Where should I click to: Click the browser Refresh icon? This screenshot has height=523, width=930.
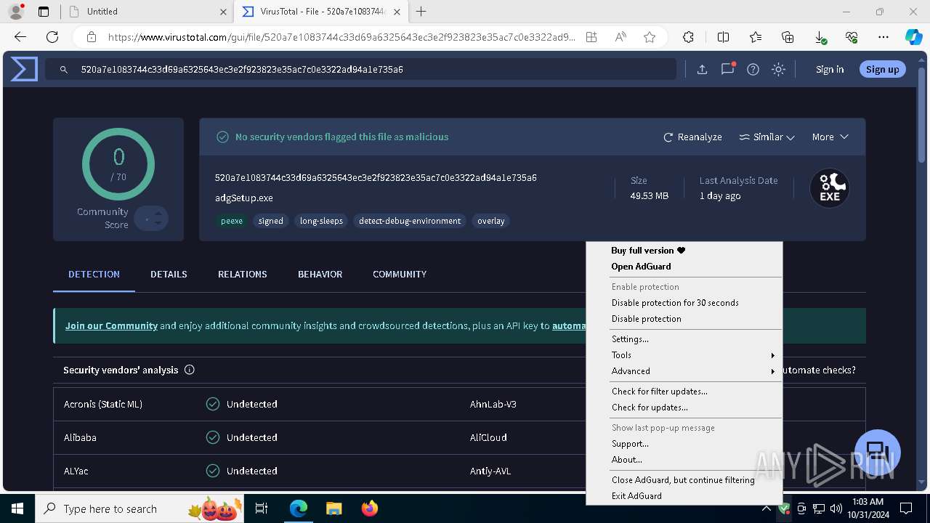[52, 37]
